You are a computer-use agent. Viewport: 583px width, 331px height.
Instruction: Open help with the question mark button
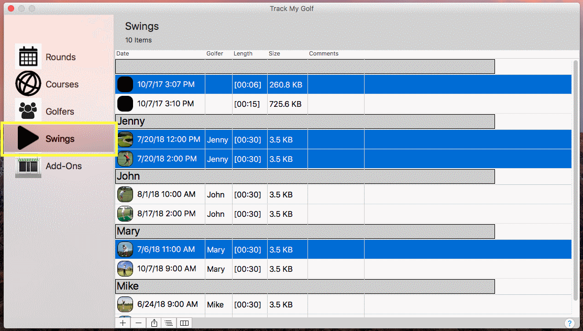coord(569,323)
